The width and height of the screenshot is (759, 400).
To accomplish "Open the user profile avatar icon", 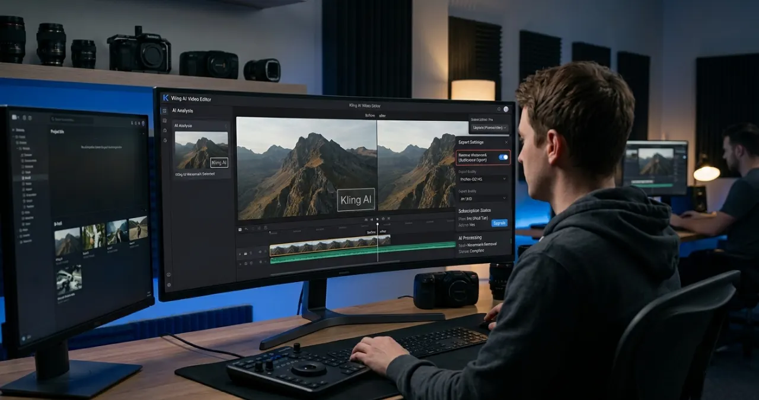I will click(x=506, y=109).
